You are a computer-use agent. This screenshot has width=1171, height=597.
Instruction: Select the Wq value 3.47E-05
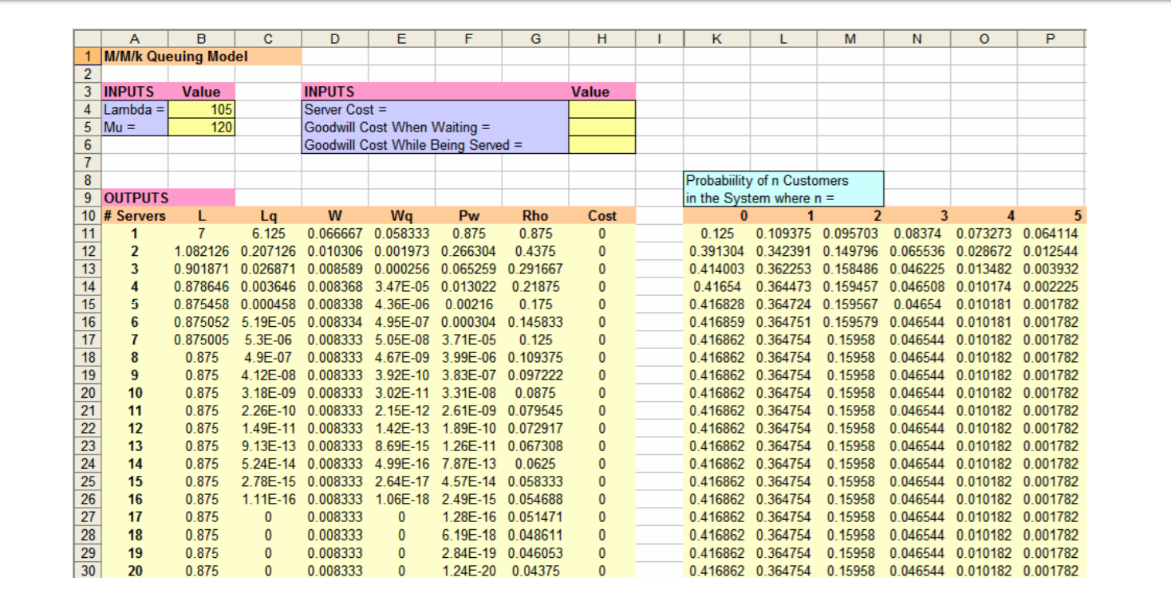pos(402,286)
